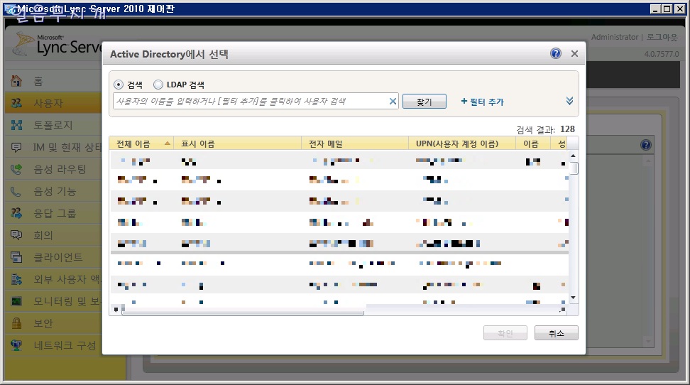Close the Active Directory selection dialog
Viewport: 690px width, 385px height.
tap(574, 54)
